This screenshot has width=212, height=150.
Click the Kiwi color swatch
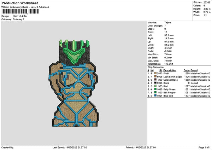pos(155,86)
